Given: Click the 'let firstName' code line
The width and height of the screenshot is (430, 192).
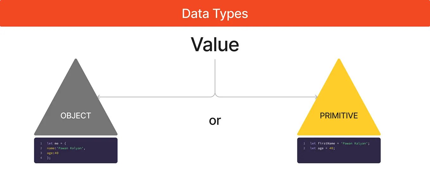Looking at the screenshot, I should (340, 143).
